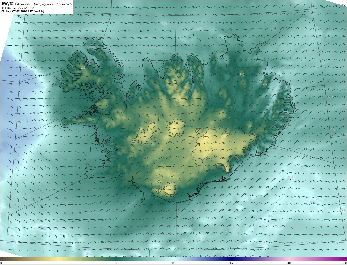Click the colour scale label '5'
Screen dimensions: 347x265
pos(116,263)
